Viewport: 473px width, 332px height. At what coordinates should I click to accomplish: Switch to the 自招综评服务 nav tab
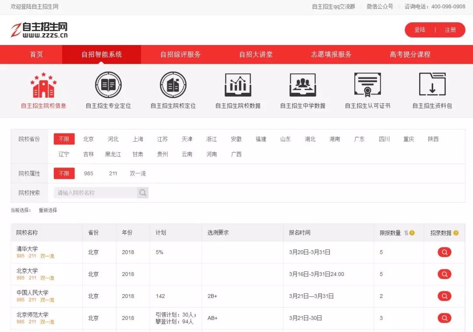click(x=180, y=55)
